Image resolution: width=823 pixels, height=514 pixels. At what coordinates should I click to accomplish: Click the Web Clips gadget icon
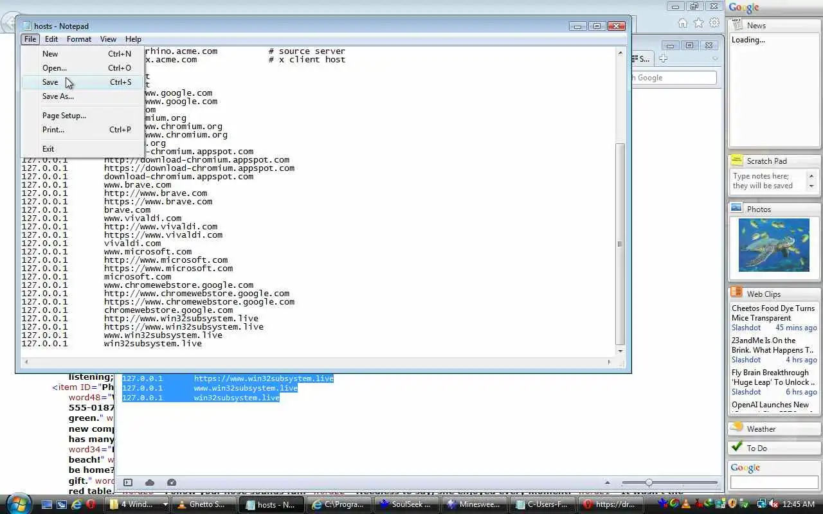(x=737, y=293)
